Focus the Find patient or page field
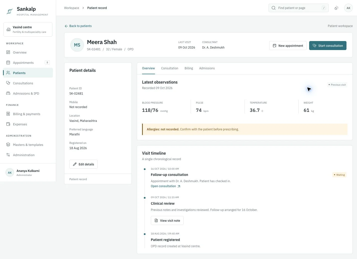The width and height of the screenshot is (357, 259). pyautogui.click(x=298, y=8)
